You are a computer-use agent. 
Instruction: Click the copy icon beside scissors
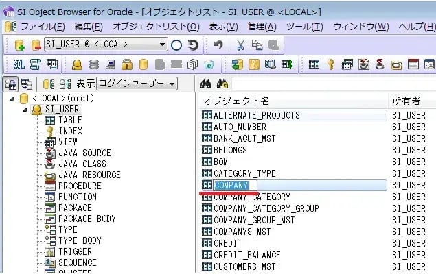(x=257, y=45)
